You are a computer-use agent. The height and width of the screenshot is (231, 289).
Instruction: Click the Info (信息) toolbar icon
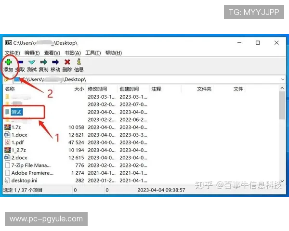click(79, 62)
